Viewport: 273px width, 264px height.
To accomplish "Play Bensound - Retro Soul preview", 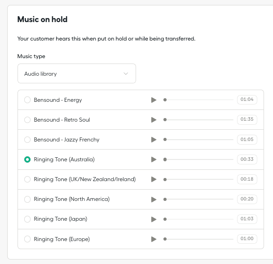I will 154,120.
